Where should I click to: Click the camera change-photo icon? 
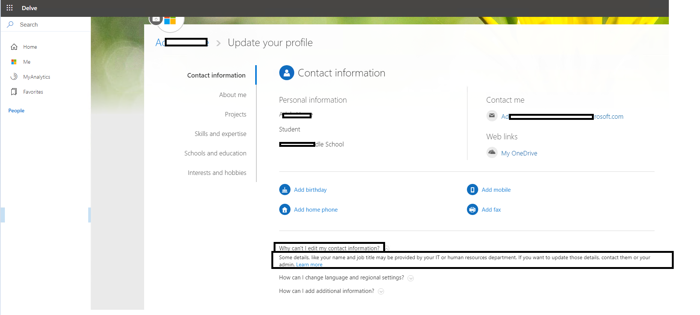point(156,19)
